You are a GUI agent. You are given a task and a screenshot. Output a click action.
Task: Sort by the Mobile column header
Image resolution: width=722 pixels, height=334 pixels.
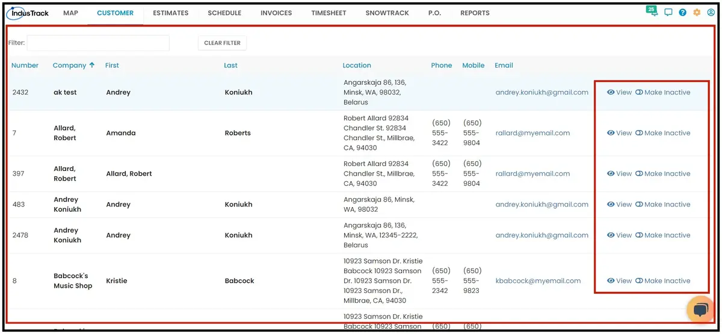point(474,66)
